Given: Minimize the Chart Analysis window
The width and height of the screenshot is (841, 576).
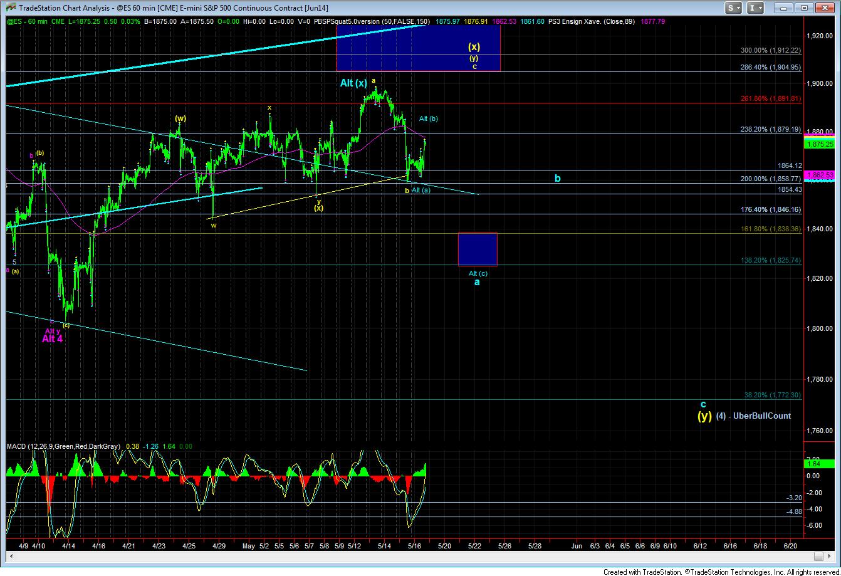Looking at the screenshot, I should pyautogui.click(x=783, y=8).
